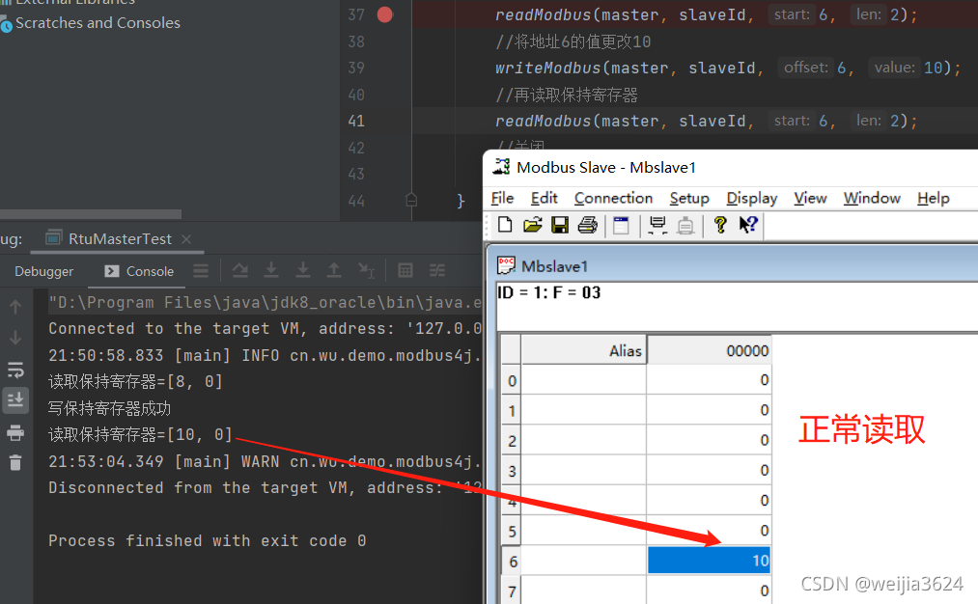
Task: Click the 'ID = 1: F = 03' status text
Action: click(x=549, y=292)
